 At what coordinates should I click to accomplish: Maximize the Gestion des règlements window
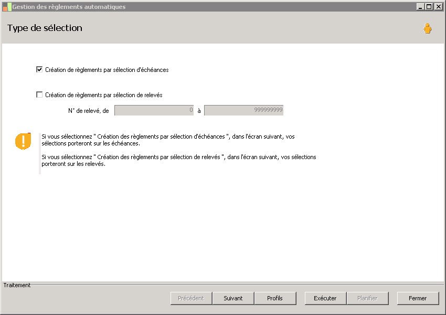429,6
